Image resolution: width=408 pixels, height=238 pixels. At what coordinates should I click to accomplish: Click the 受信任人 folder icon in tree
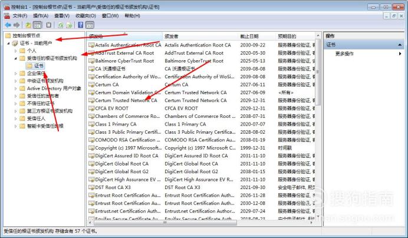(x=22, y=118)
